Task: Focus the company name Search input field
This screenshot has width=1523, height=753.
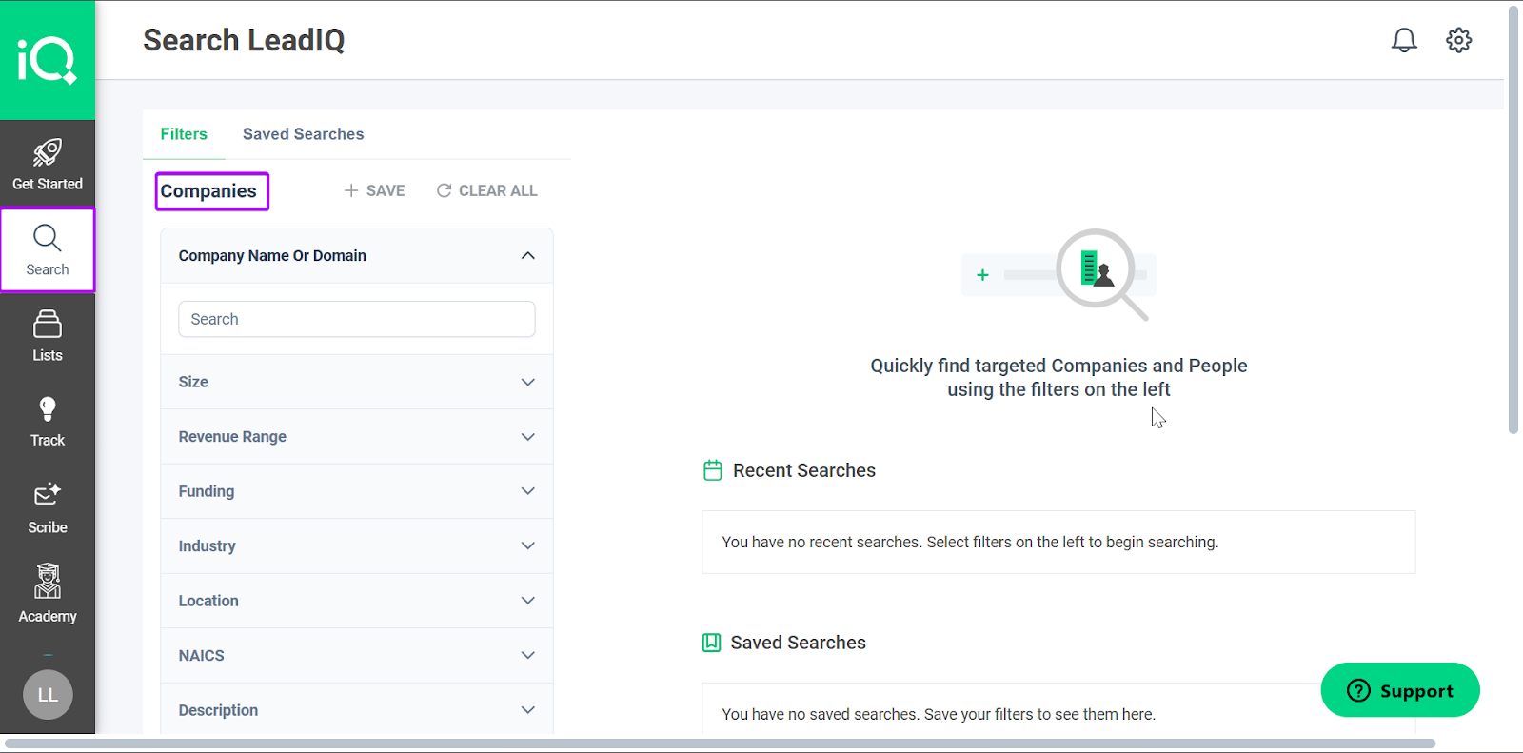Action: 357,319
